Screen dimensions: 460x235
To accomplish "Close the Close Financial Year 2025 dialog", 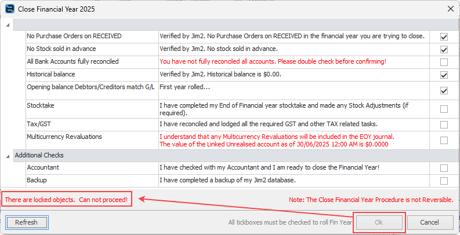I will (x=451, y=9).
